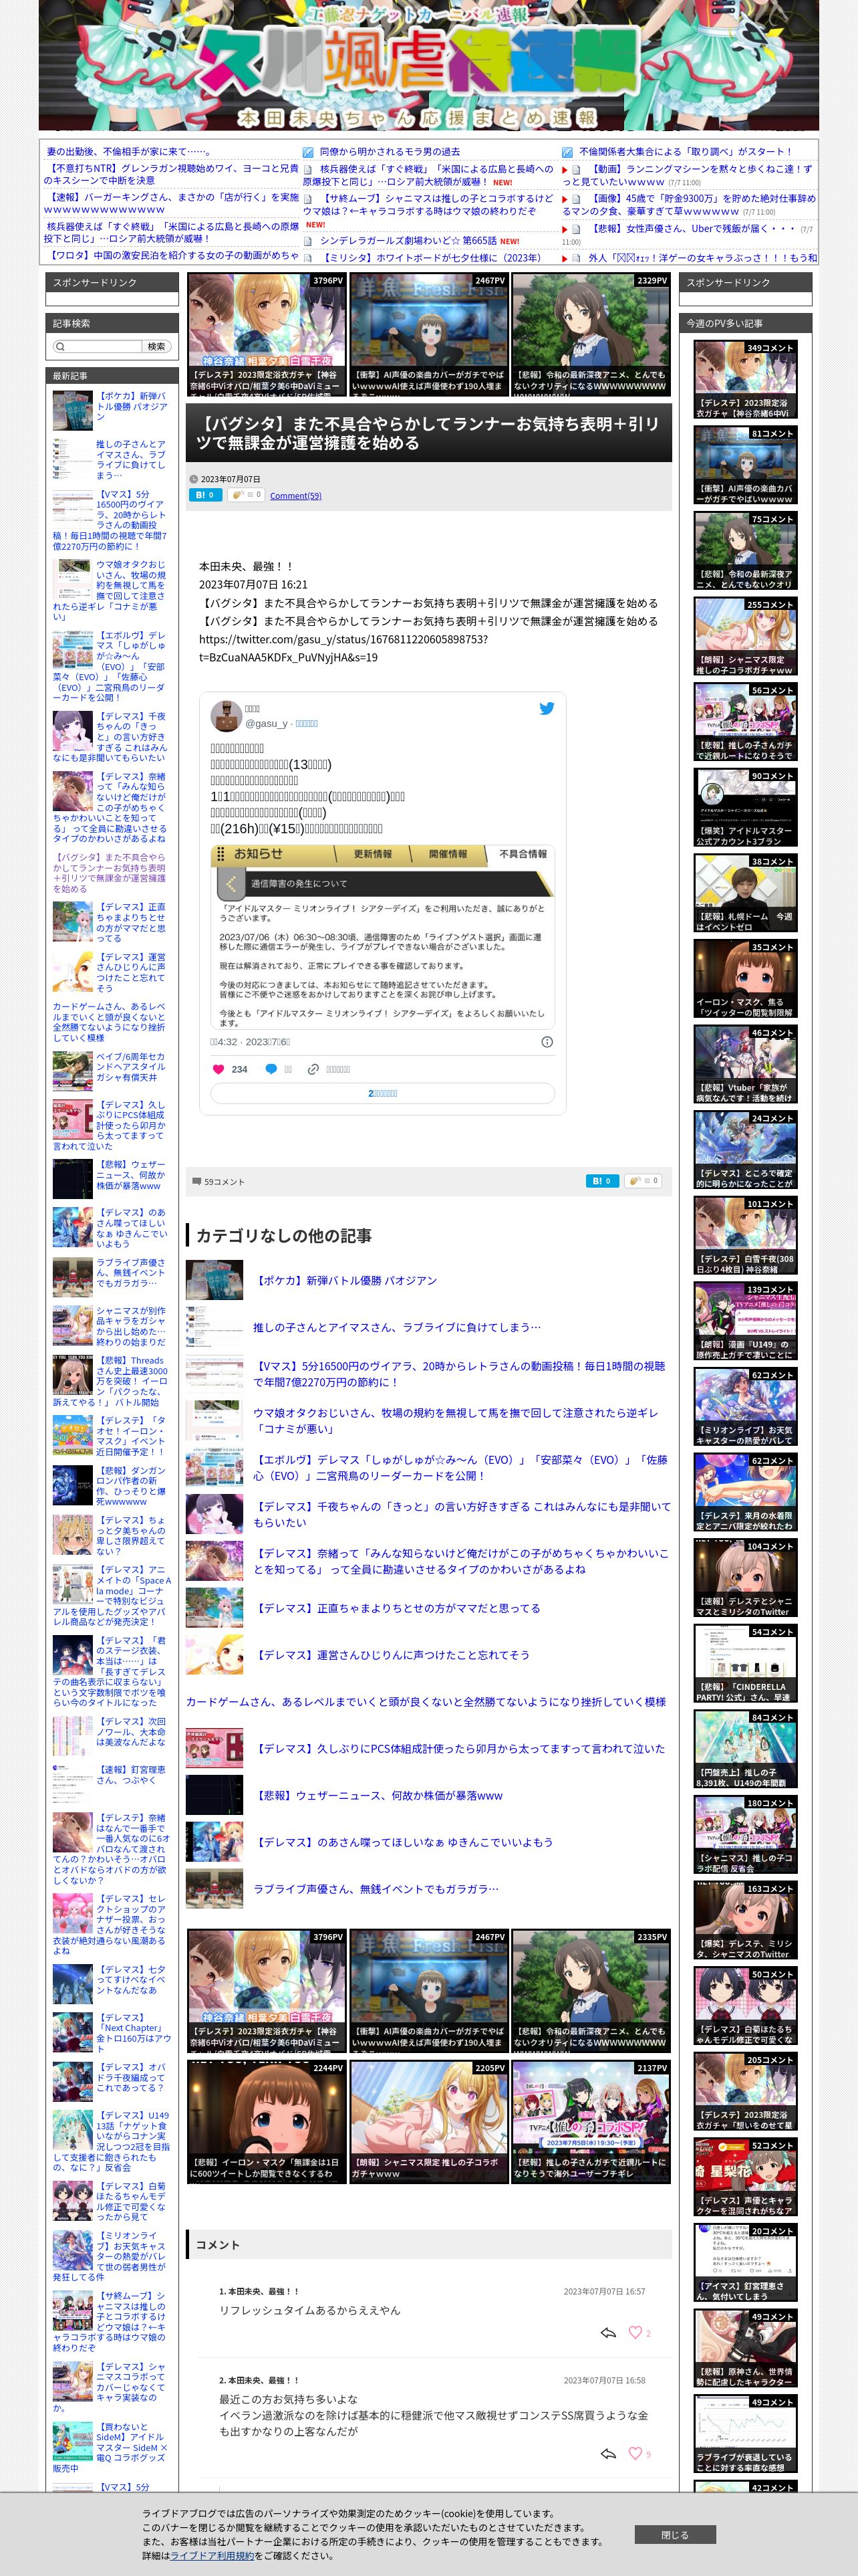This screenshot has height=2576, width=858.
Task: Click @gasu_y follow link in tweet
Action: pos(305,723)
